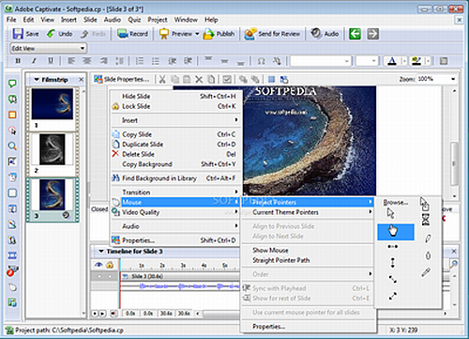Collapse the Filmstrip panel

pos(37,80)
